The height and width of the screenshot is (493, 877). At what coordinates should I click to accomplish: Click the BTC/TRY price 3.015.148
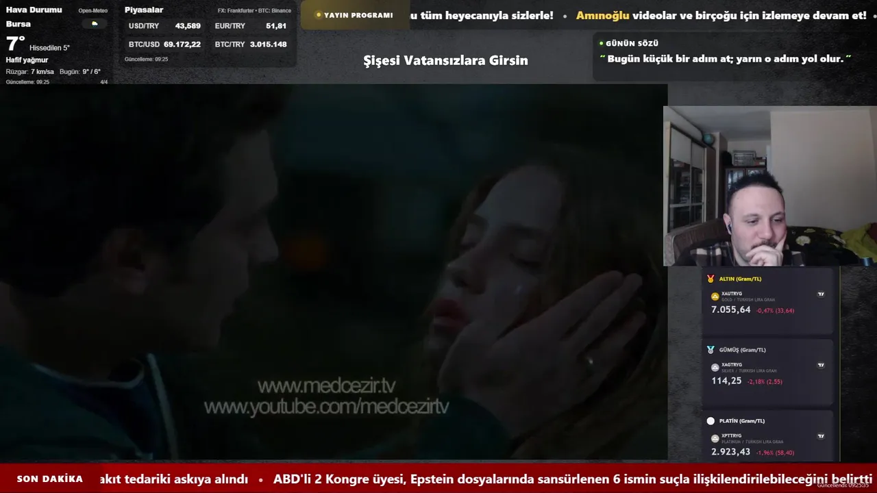click(268, 45)
